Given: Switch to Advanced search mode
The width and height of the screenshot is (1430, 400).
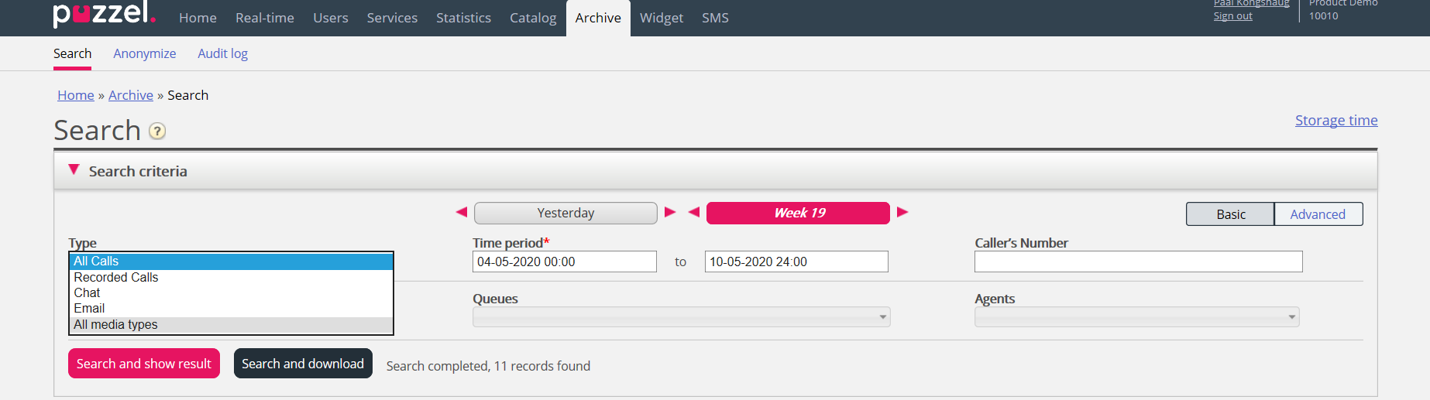Looking at the screenshot, I should click(1318, 214).
